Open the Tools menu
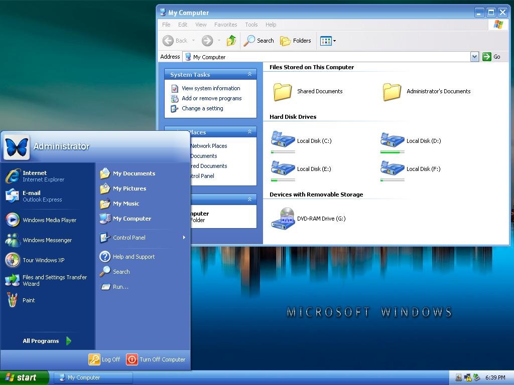 point(251,25)
